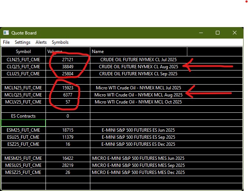Minimize the Quote Board window
248x191 pixels.
(201, 33)
